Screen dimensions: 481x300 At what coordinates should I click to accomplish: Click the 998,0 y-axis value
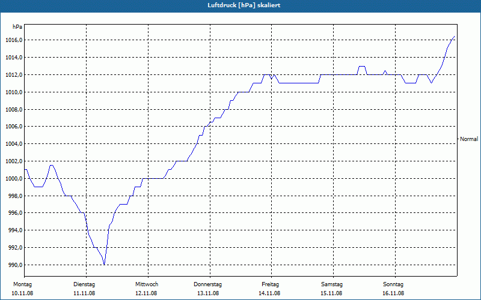click(x=15, y=196)
